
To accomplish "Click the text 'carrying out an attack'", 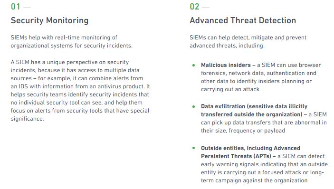I will click(230, 89).
